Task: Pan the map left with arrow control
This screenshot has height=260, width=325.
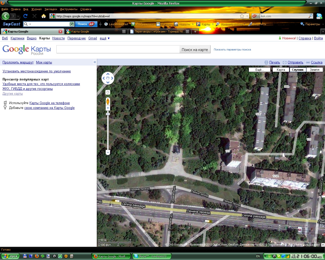Action: pyautogui.click(x=104, y=78)
